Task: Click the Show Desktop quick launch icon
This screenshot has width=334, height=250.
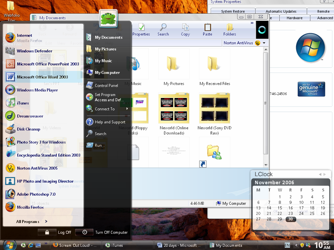Action: click(38, 245)
